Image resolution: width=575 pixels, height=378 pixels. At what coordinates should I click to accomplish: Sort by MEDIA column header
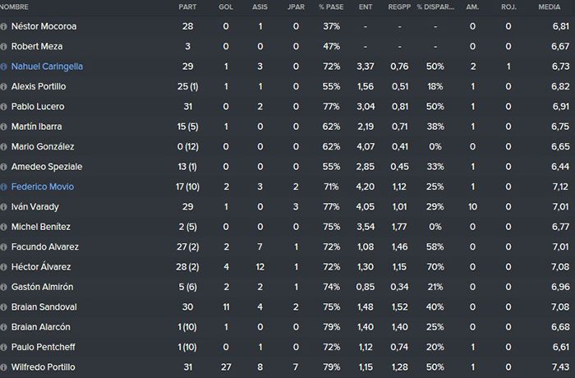pos(549,7)
